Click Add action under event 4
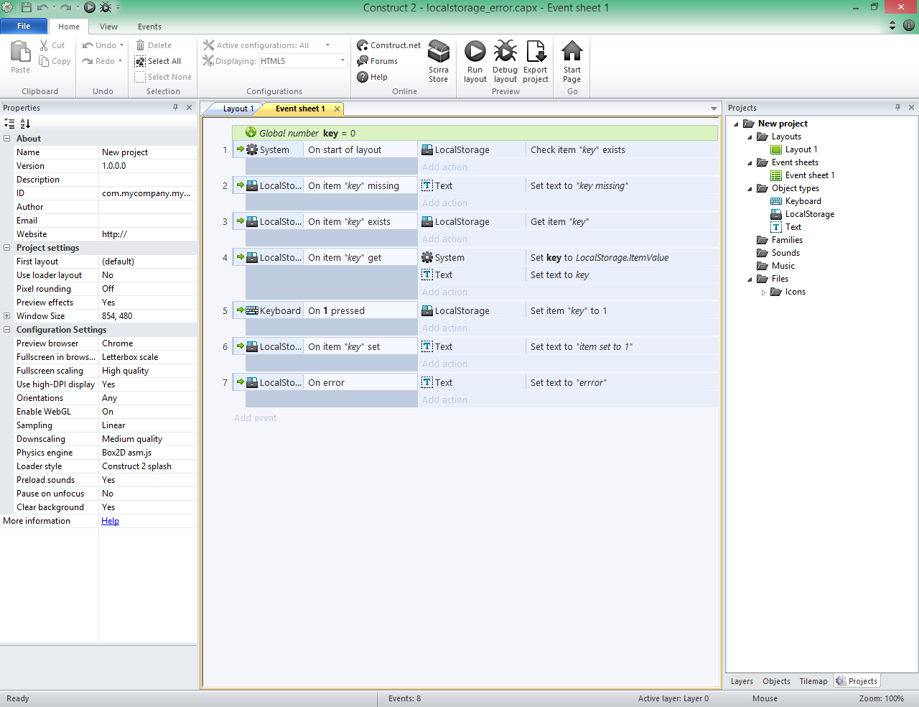Viewport: 919px width, 707px height. pos(444,292)
